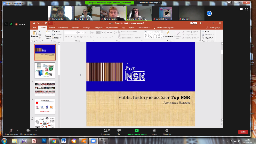The width and height of the screenshot is (256, 144).
Task: Switch to the Insert ribbon tab
Action: pos(52,28)
